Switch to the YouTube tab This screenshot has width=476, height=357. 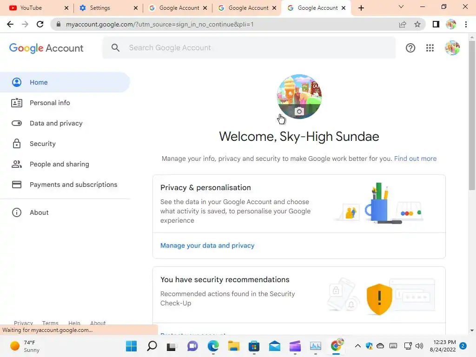(x=39, y=8)
